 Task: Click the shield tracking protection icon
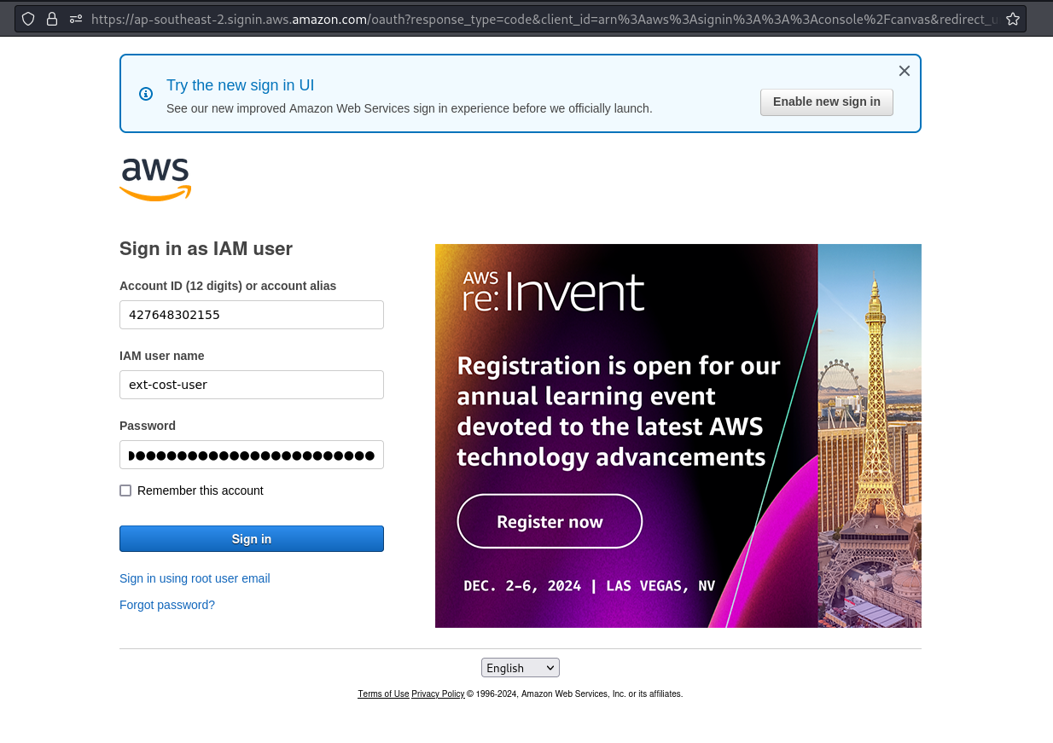[28, 19]
